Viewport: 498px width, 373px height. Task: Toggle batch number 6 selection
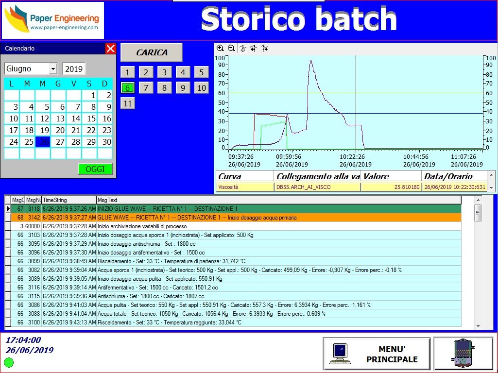click(127, 87)
